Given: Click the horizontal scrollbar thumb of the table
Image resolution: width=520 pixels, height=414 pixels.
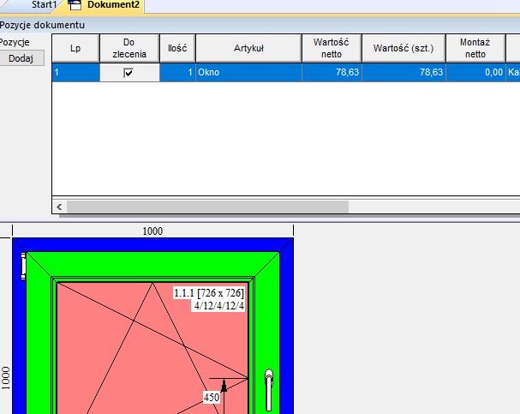Looking at the screenshot, I should click(x=207, y=207).
